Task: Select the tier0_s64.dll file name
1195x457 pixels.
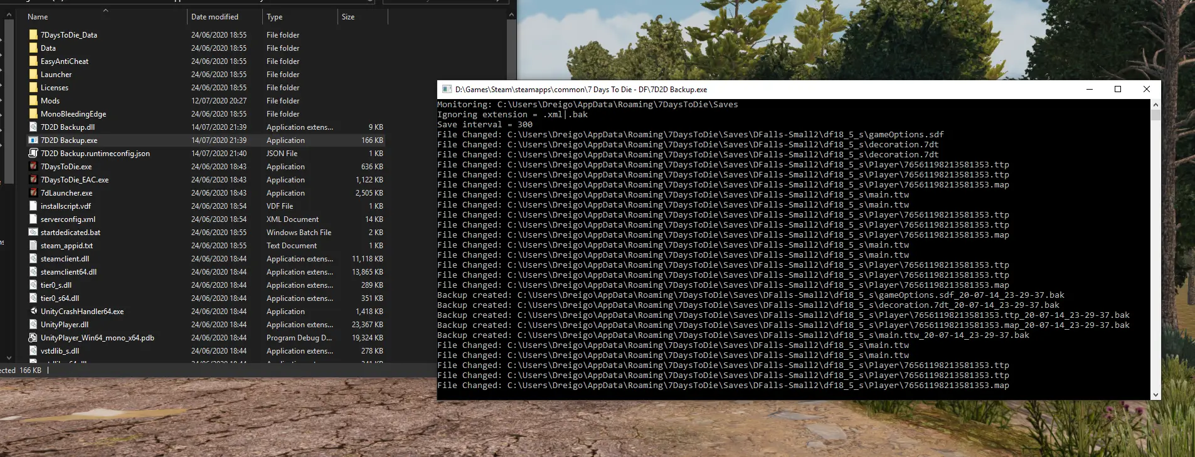Action: pos(60,298)
